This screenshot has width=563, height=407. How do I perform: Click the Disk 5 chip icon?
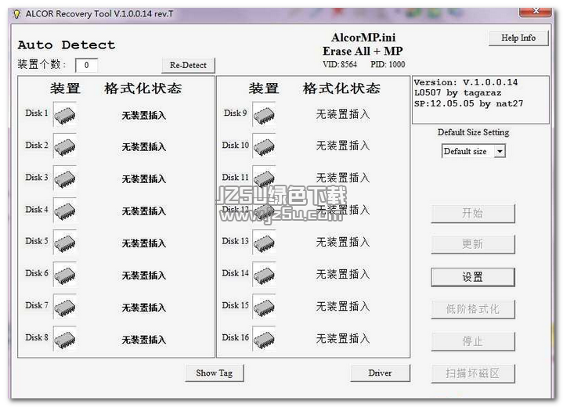click(65, 243)
